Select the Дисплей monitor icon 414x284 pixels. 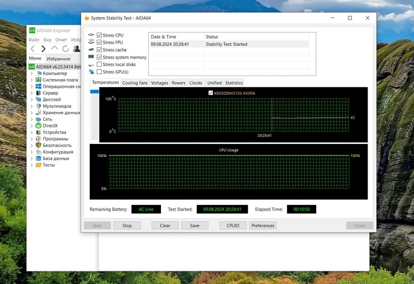pos(39,99)
